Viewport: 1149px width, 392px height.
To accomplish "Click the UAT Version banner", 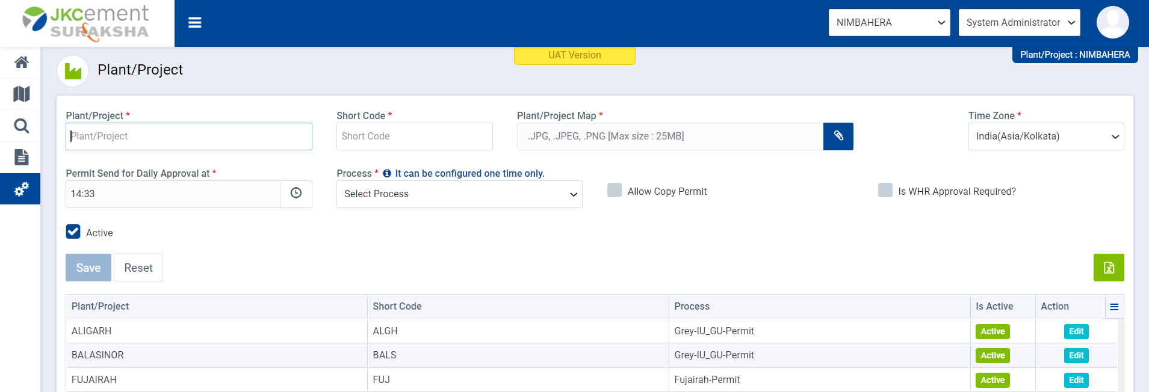I will (575, 55).
